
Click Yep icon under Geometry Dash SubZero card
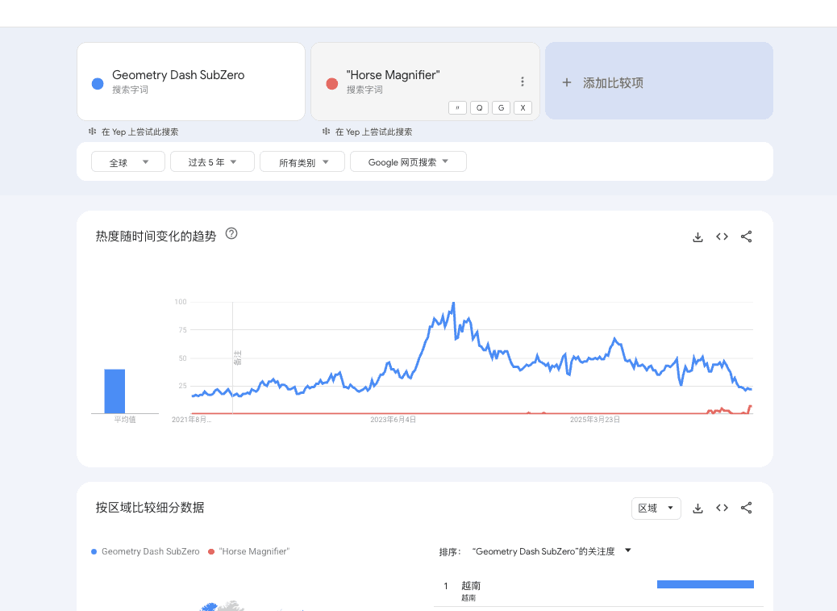point(93,132)
